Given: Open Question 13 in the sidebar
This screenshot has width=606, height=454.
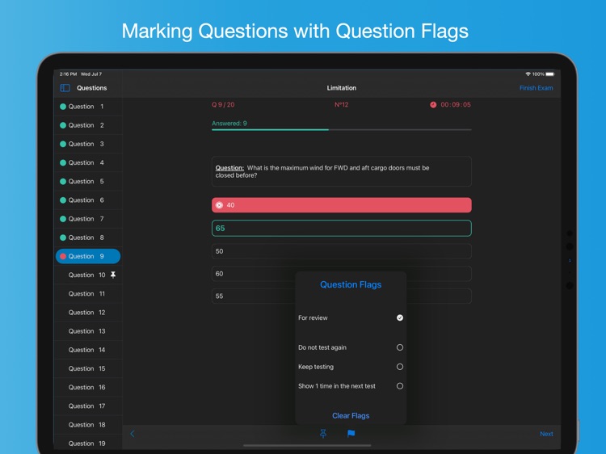Looking at the screenshot, I should click(x=88, y=331).
